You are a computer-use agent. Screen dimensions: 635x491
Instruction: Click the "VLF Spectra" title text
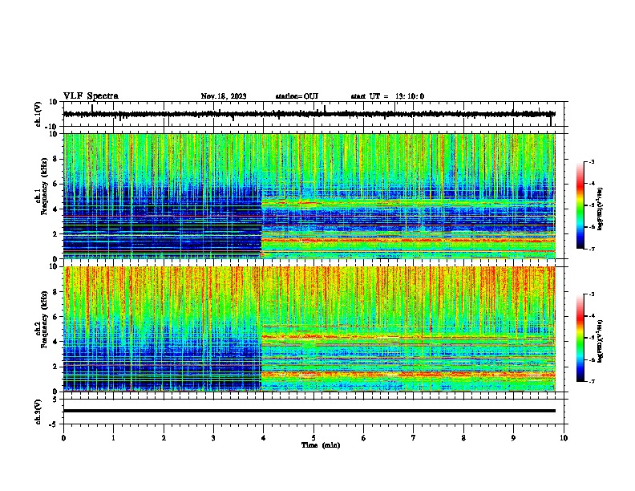(91, 96)
